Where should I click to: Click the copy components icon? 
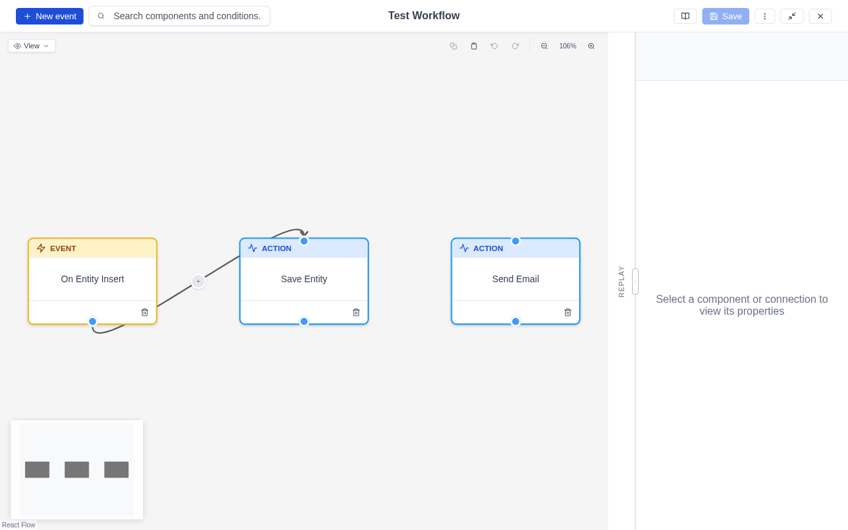point(453,46)
